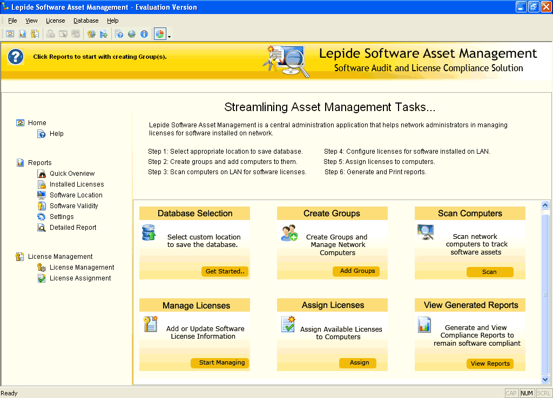553x398 pixels.
Task: Click the scrollbar up arrow on task panel
Action: pos(545,205)
